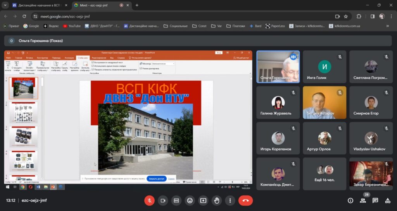Click 'Ещё 16 чел.' participants tile

325,174
